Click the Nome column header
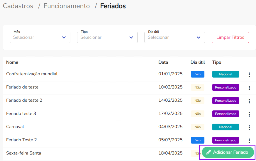The image size is (256, 161). click(x=12, y=62)
